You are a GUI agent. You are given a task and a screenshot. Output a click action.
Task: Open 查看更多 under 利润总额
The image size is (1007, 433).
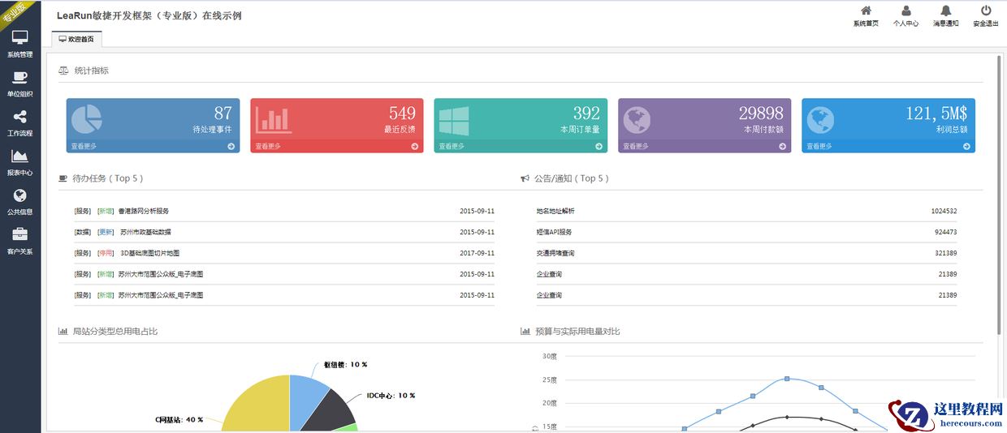coord(819,147)
